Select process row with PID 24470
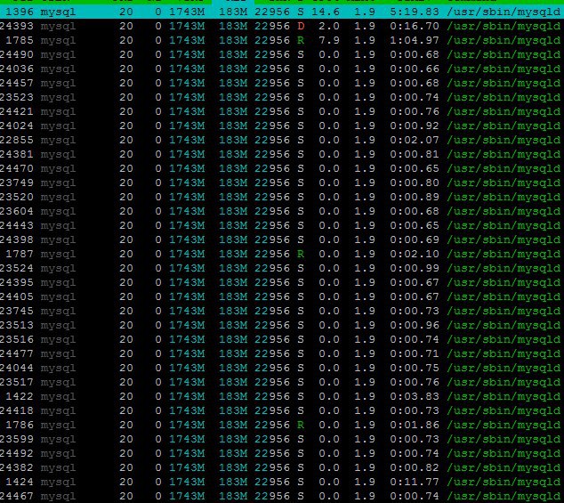The image size is (564, 503). pyautogui.click(x=282, y=168)
